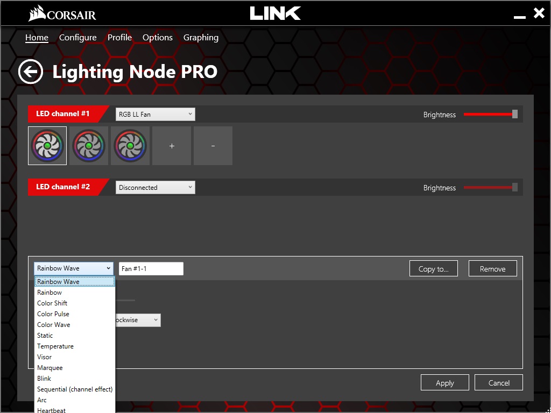Viewport: 551px width, 413px height.
Task: Apply the lighting changes
Action: pyautogui.click(x=445, y=383)
